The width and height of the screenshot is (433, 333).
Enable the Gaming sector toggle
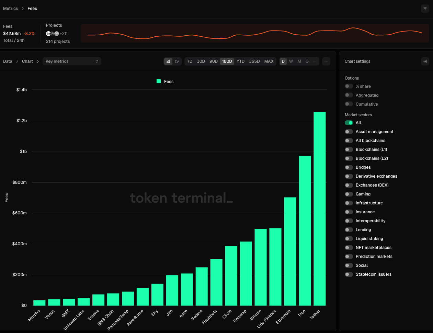349,194
